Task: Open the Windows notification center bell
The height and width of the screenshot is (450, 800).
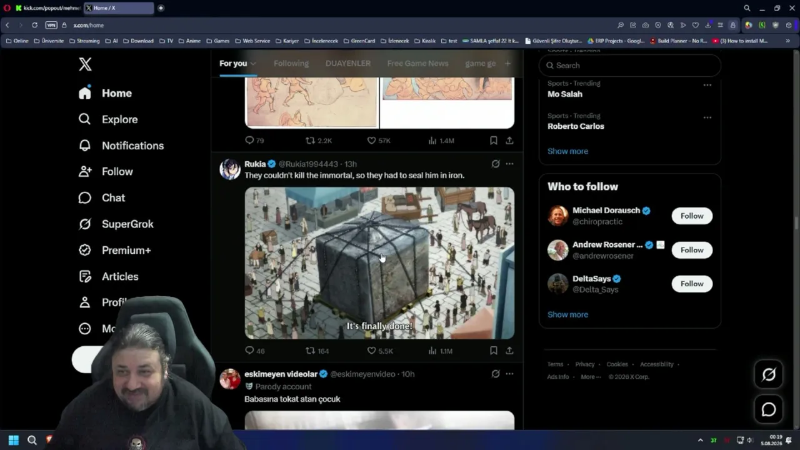Action: [x=789, y=440]
